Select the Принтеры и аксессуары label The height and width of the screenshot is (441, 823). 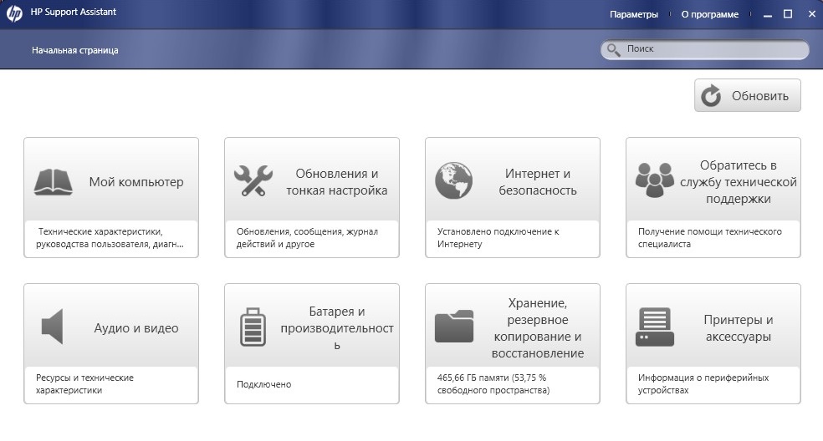[x=738, y=328]
